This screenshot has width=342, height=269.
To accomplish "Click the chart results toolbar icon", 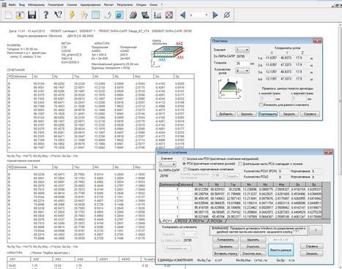I will [x=157, y=15].
